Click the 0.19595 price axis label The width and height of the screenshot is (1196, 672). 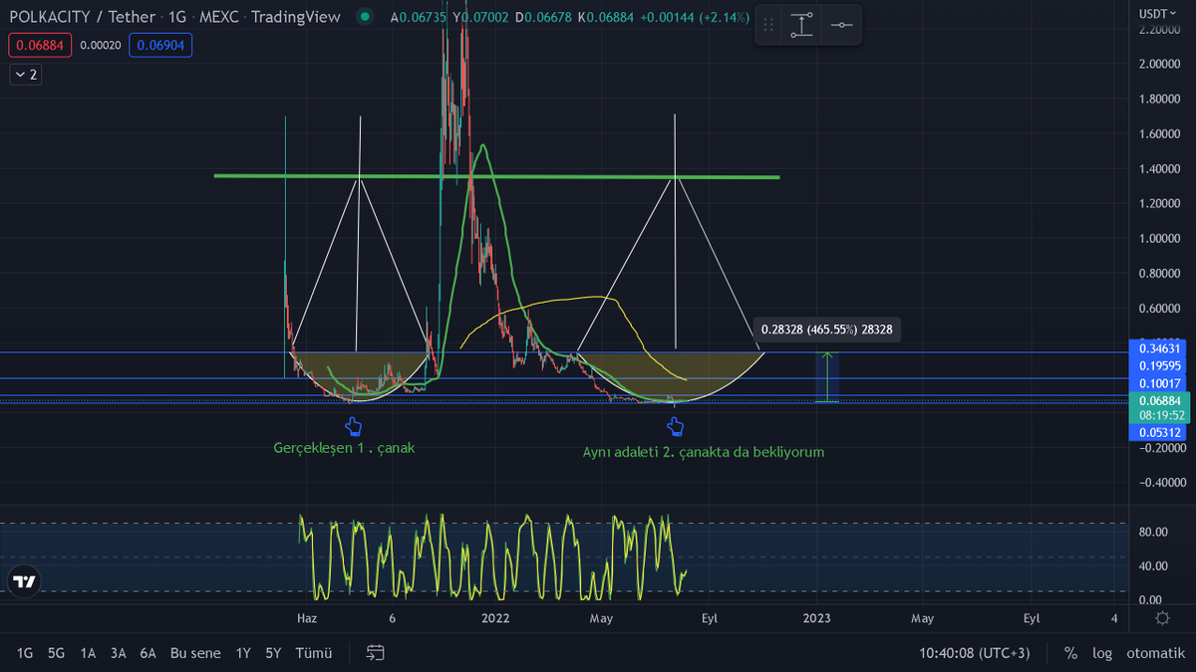coord(1160,365)
